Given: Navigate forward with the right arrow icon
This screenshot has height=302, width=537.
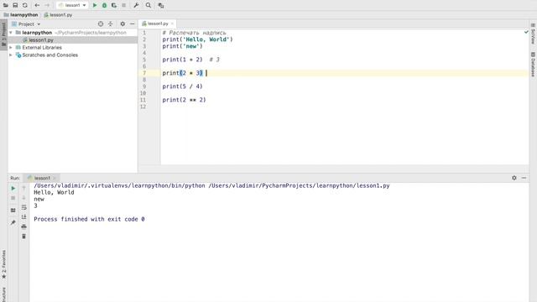Looking at the screenshot, I should coord(47,5).
